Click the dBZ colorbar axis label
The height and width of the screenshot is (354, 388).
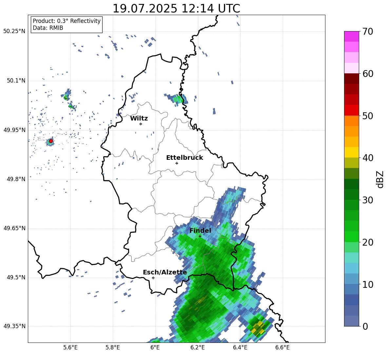coord(379,179)
